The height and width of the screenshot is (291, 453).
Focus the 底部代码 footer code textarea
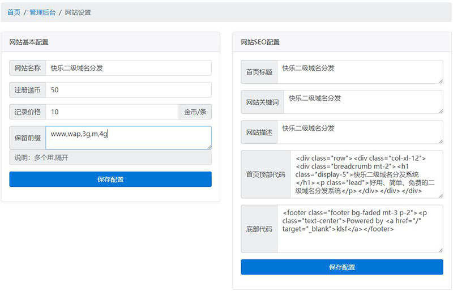[360, 229]
